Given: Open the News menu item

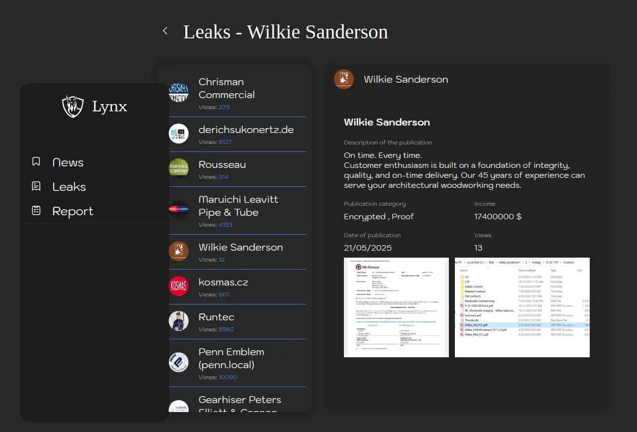Looking at the screenshot, I should [68, 162].
